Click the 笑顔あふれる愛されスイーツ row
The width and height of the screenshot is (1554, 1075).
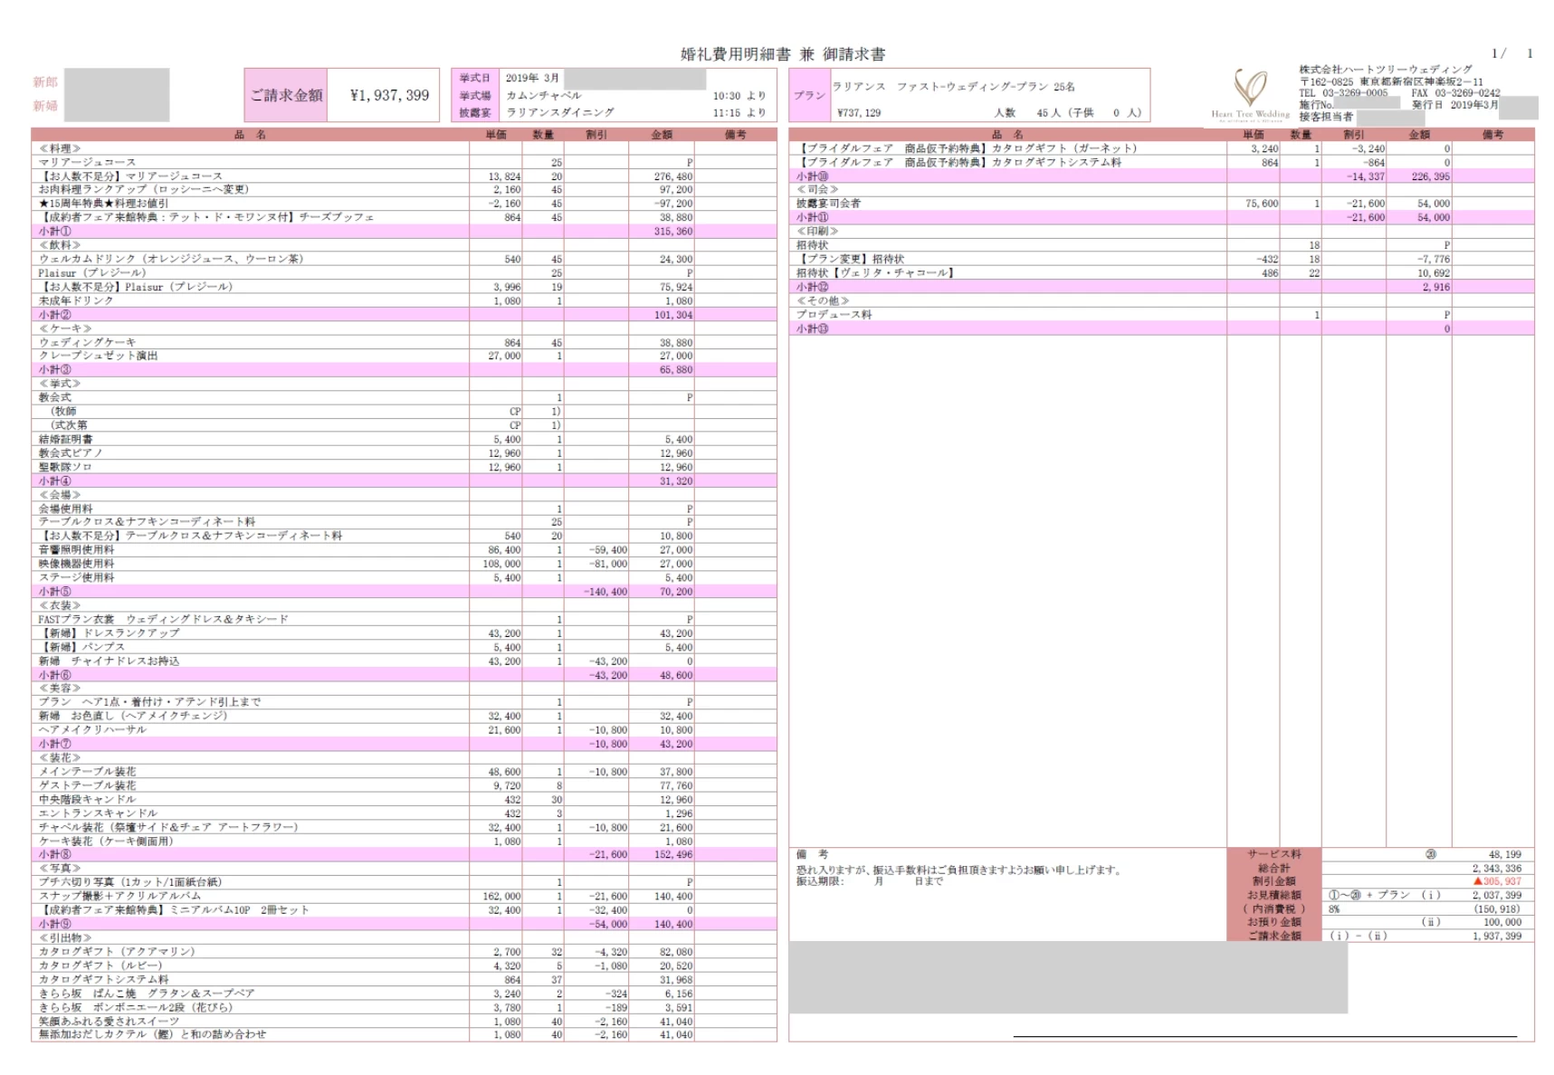click(x=404, y=1021)
